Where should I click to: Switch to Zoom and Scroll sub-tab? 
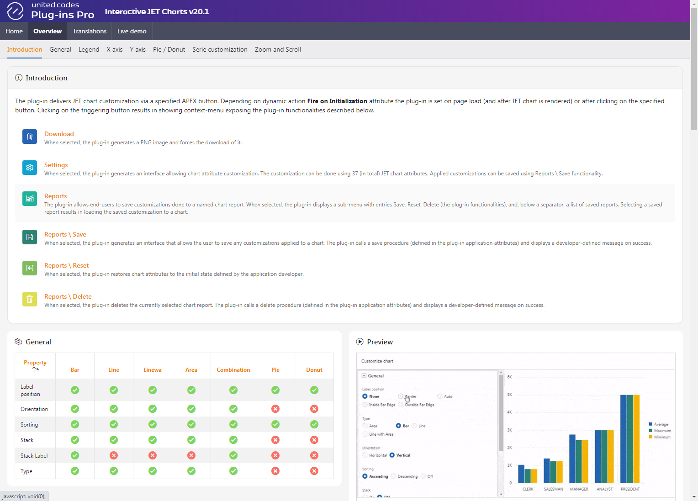click(278, 49)
